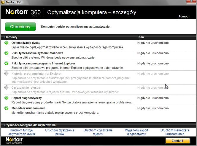Click Menedżer uruchamiania status Nigdy nie uruchomiono
This screenshot has width=197, height=146.
pos(153,108)
